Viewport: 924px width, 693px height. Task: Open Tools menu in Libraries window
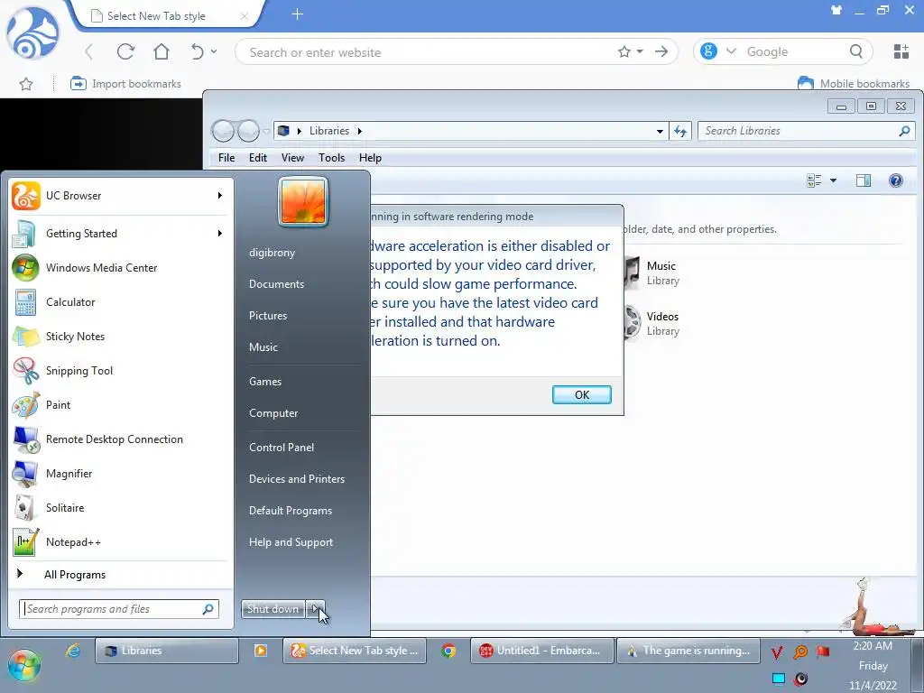331,157
